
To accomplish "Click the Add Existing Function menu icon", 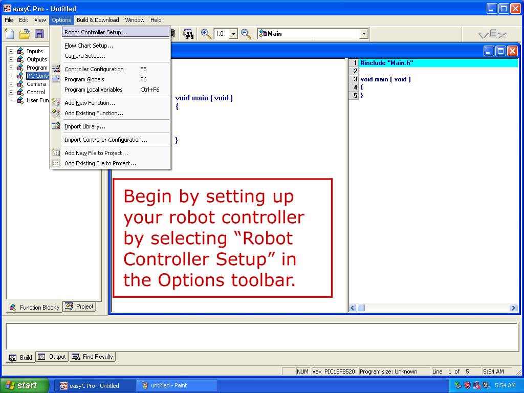I will pos(56,113).
